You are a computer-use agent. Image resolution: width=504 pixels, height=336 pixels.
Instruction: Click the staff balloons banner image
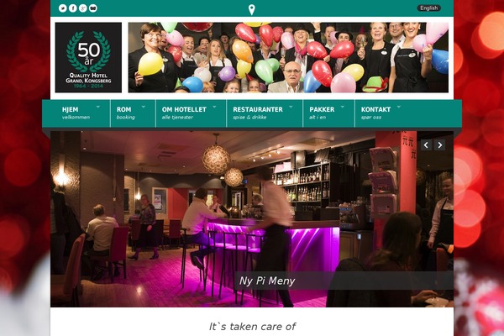(x=288, y=58)
